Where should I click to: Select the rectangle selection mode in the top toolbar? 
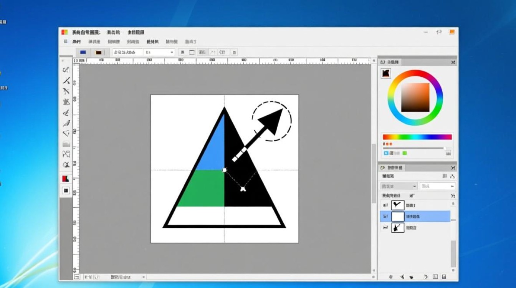(x=191, y=52)
